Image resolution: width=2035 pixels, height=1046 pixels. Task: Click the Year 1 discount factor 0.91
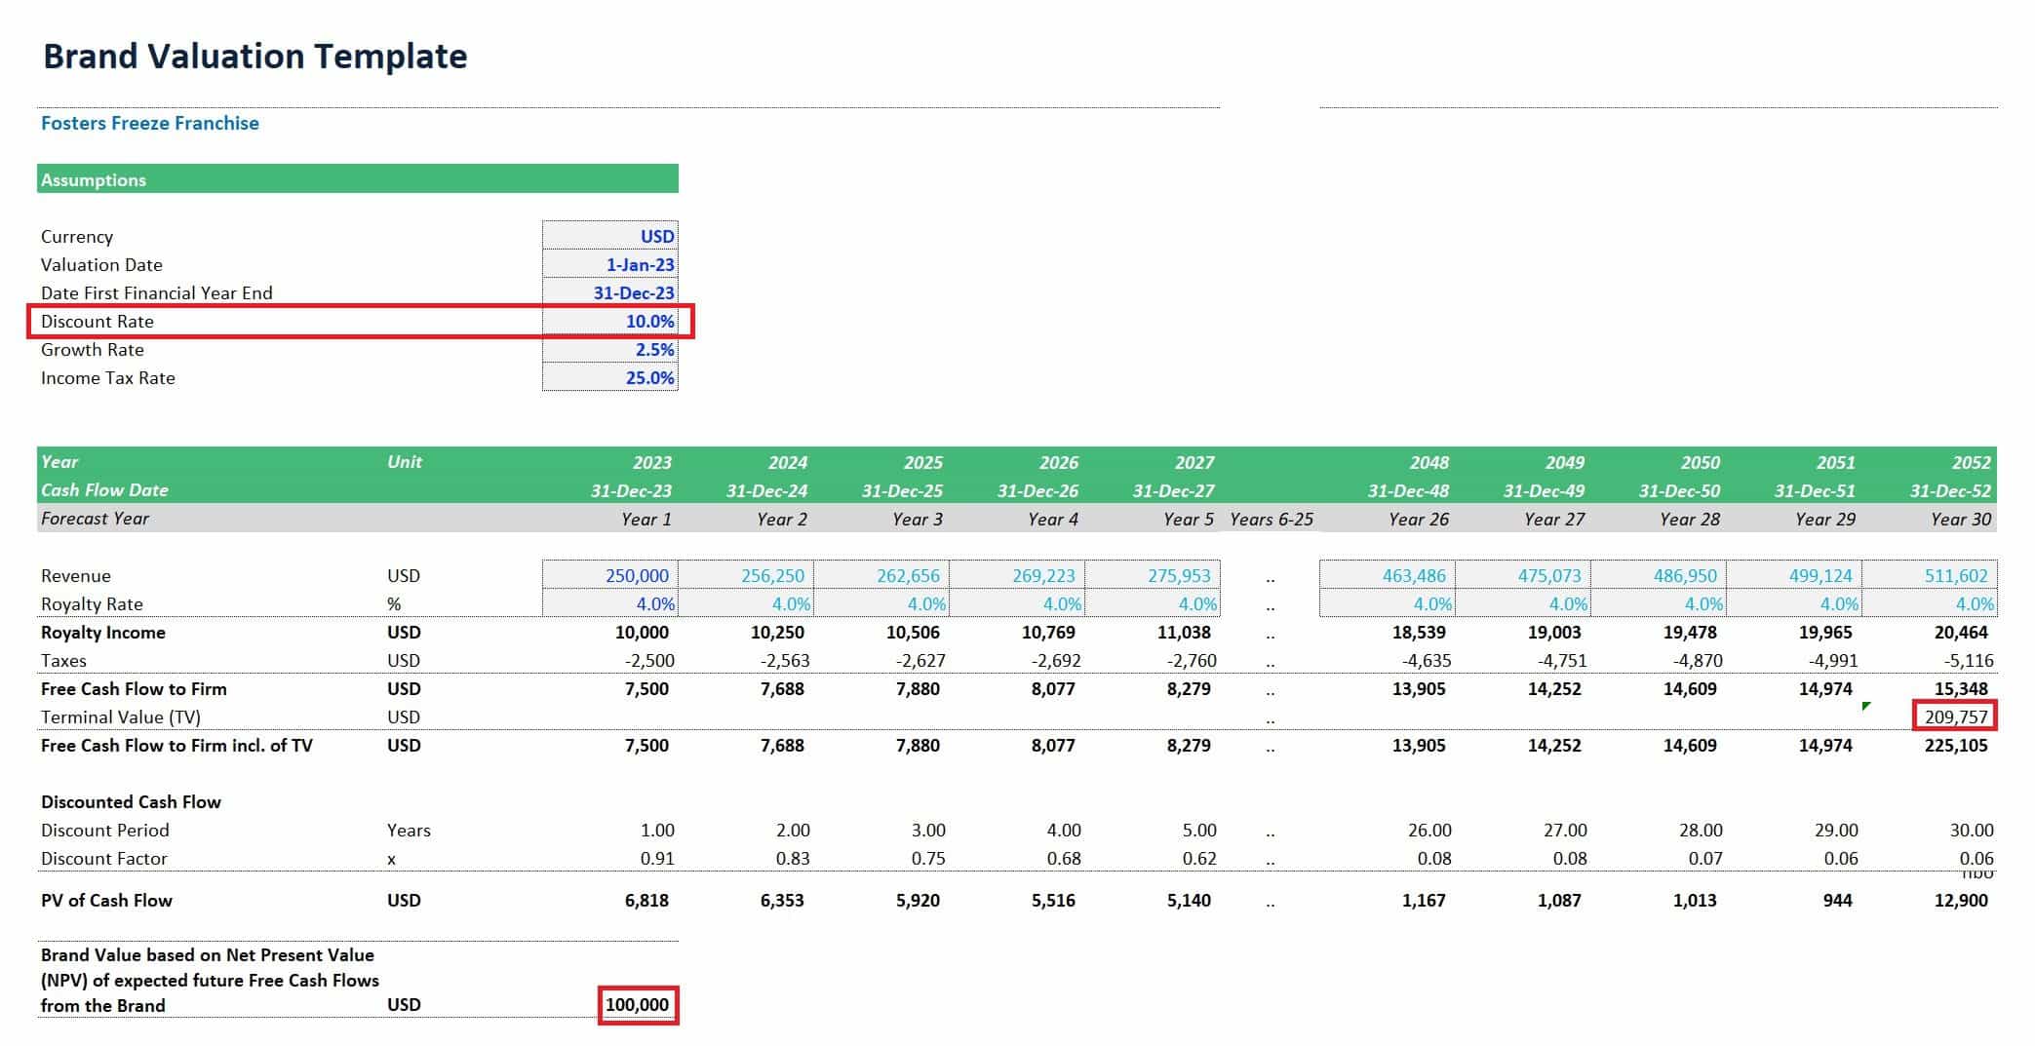click(x=657, y=858)
